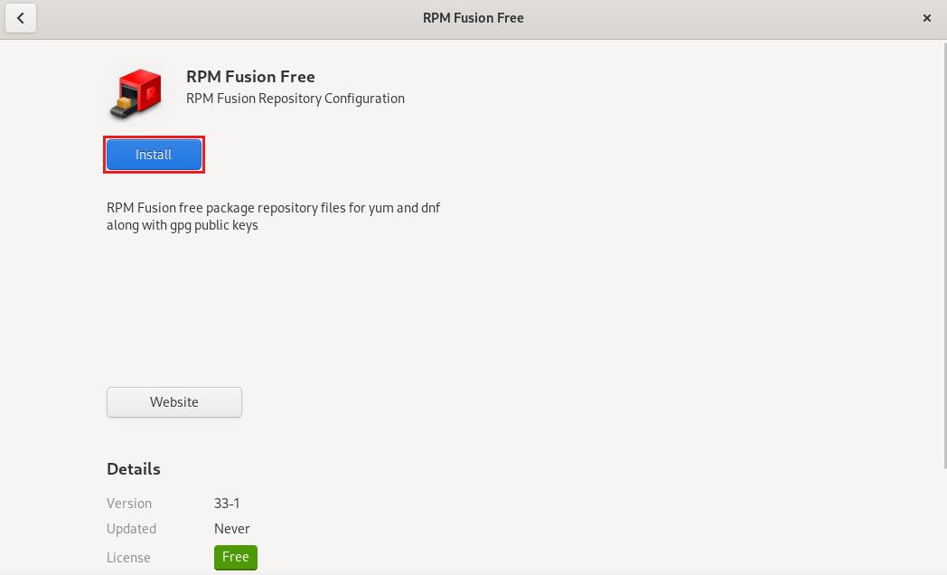The image size is (947, 575).
Task: Click the Details section heading
Action: pyautogui.click(x=134, y=469)
